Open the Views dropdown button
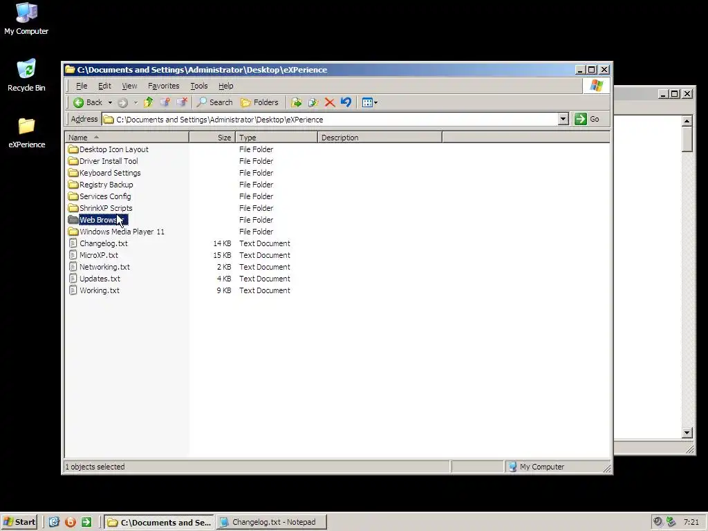Screen dimensions: 708x531 pos(370,102)
